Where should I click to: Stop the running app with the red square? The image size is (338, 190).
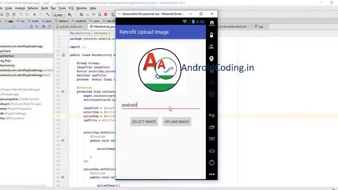(106, 14)
